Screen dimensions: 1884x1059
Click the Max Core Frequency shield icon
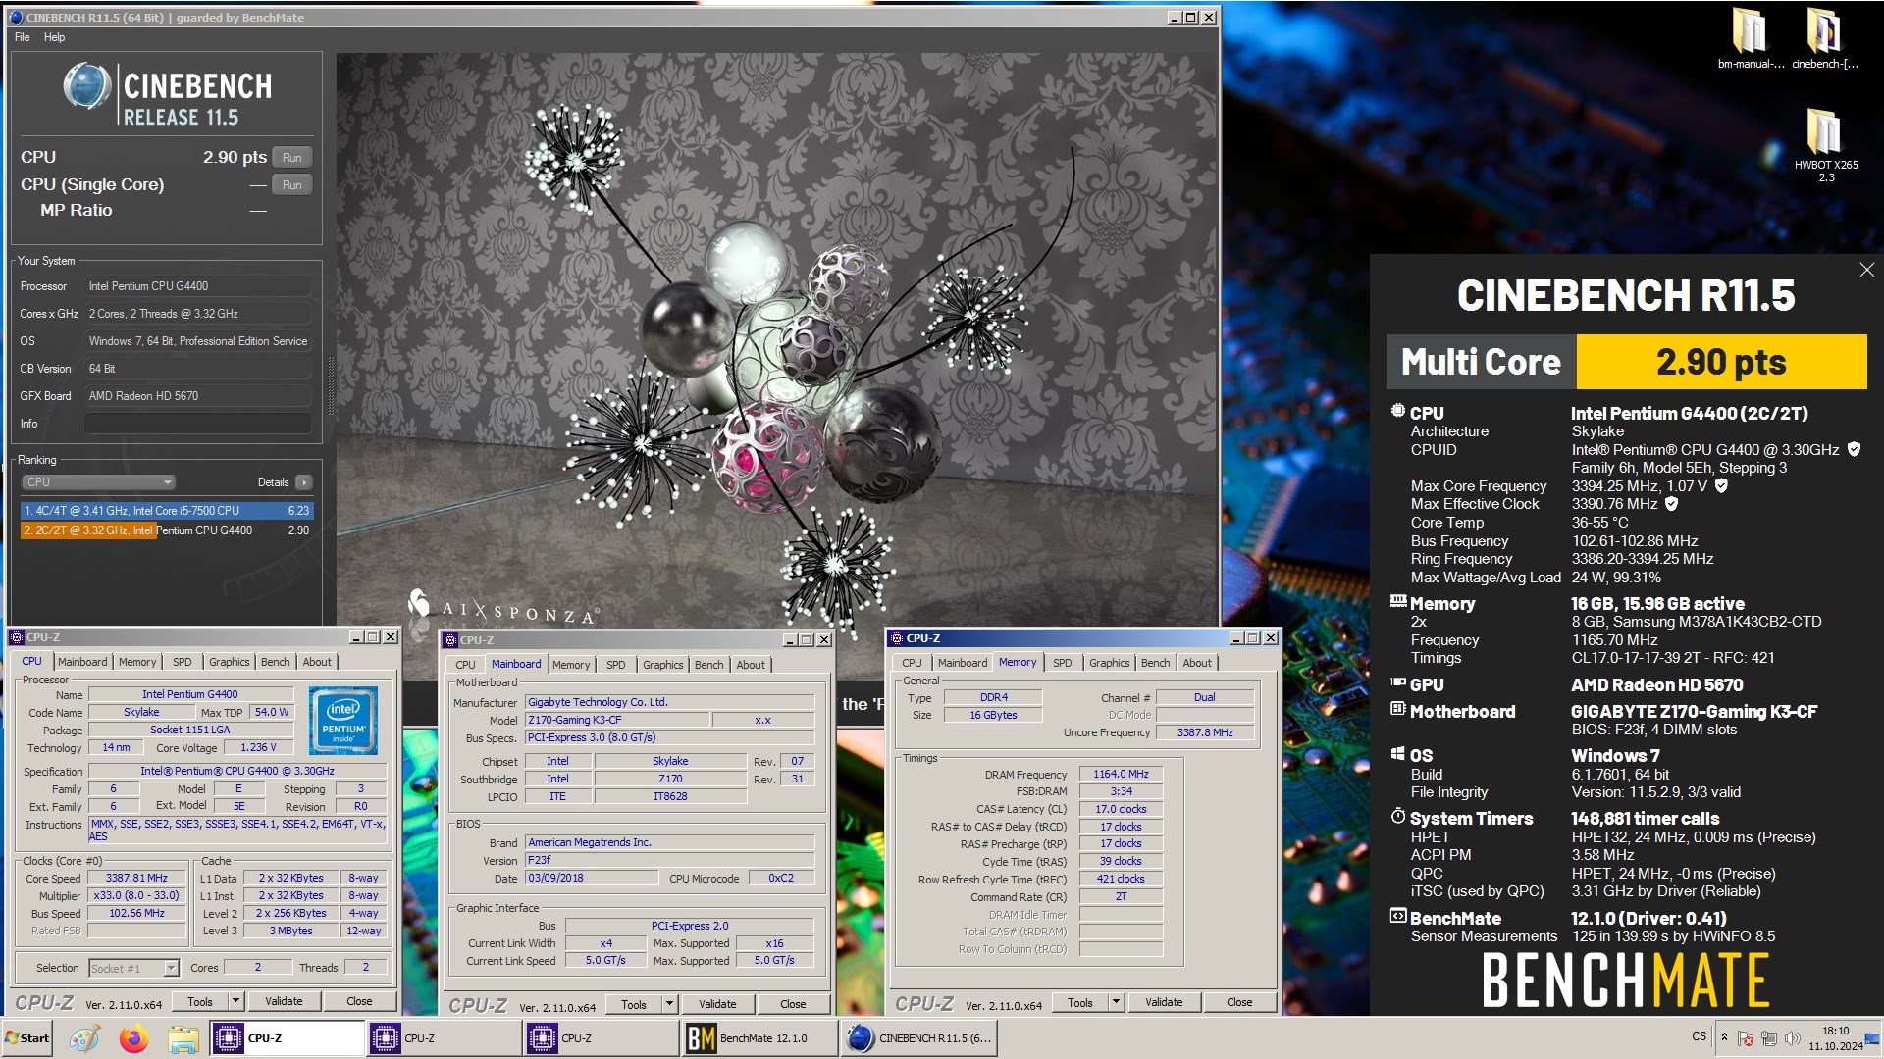click(x=1721, y=485)
